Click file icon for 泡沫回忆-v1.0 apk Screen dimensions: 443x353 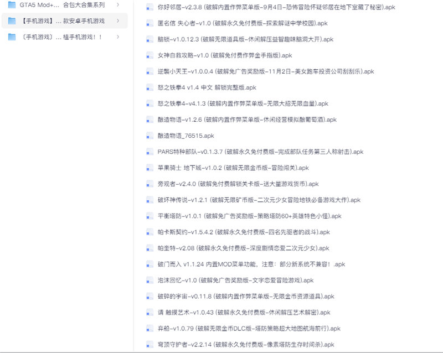click(150, 281)
